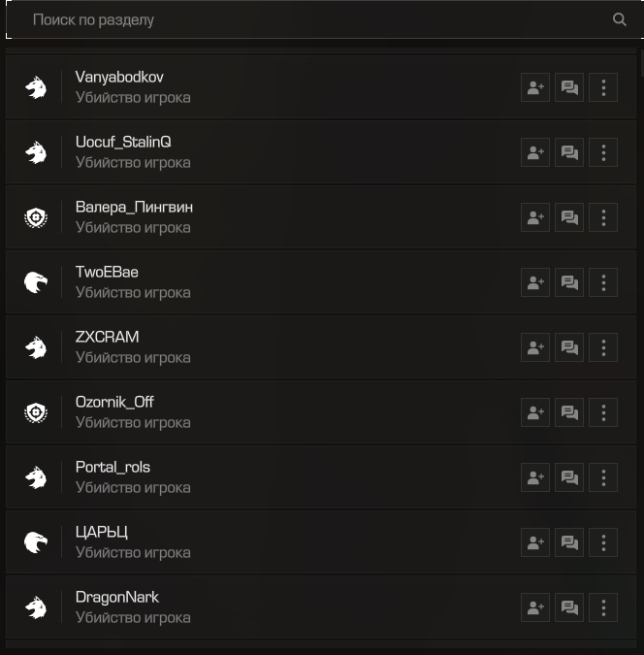644x655 pixels.
Task: Open chat with Vanyabodkov
Action: [569, 87]
